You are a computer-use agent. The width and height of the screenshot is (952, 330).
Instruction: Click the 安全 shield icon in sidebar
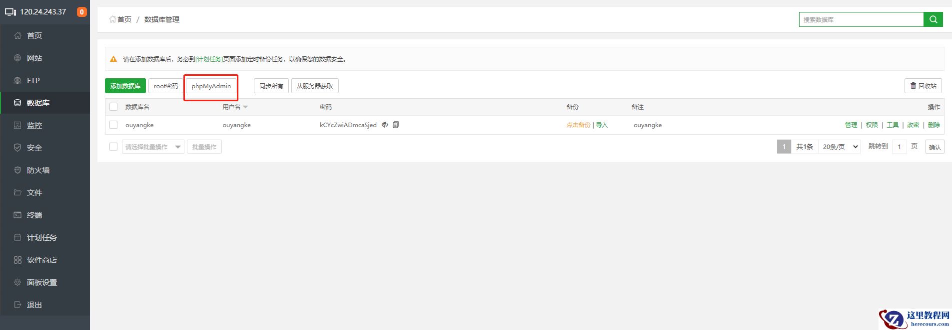[17, 148]
